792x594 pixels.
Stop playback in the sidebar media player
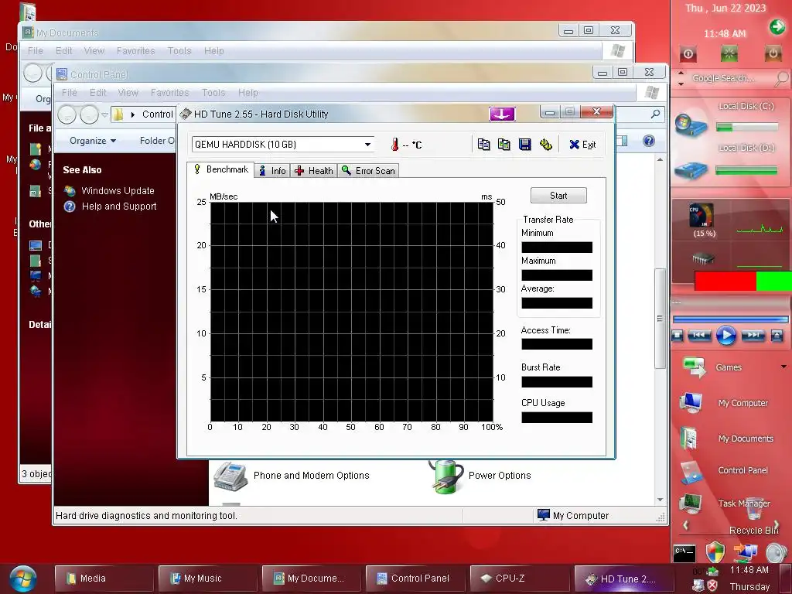[678, 336]
